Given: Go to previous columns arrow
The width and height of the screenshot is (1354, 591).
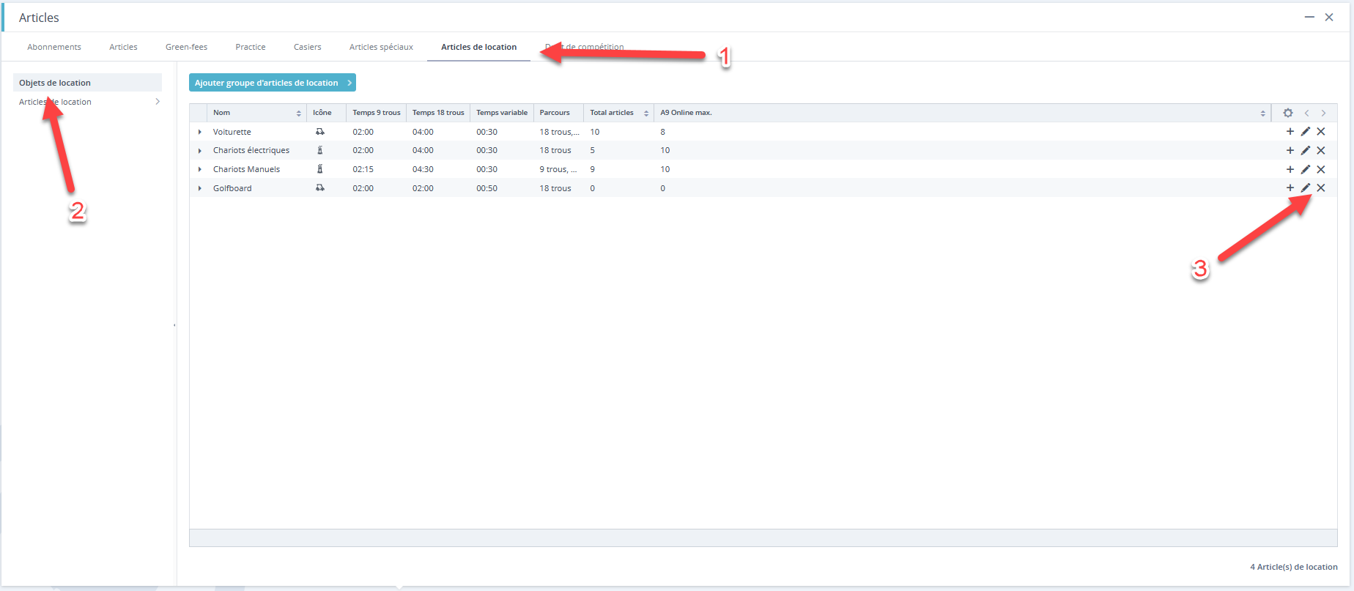Looking at the screenshot, I should (1306, 113).
